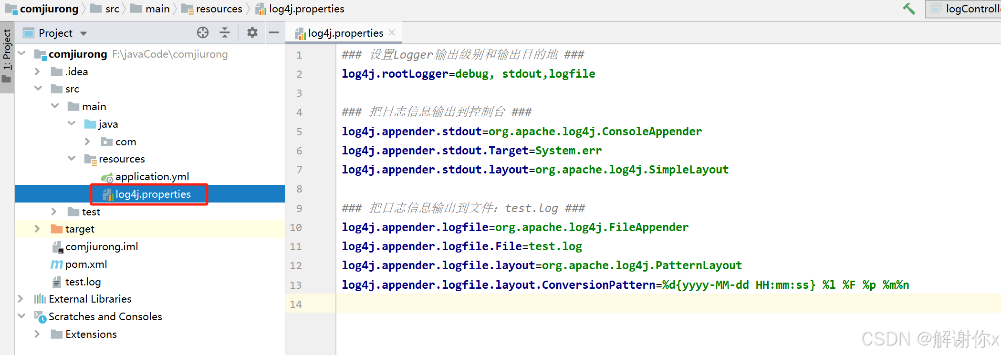Click the Locate/Scroll from Source target icon
This screenshot has height=355, width=1001.
203,32
